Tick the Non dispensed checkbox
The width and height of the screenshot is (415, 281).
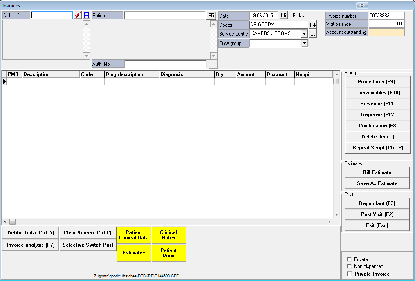click(x=349, y=266)
